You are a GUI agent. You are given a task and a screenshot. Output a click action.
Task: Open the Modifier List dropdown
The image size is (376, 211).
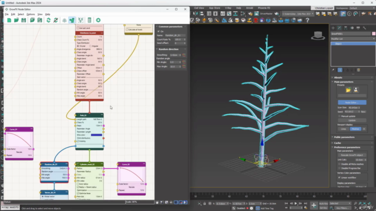point(353,39)
